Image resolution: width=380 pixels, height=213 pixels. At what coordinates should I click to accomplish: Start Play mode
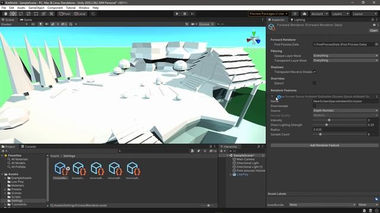pos(177,14)
